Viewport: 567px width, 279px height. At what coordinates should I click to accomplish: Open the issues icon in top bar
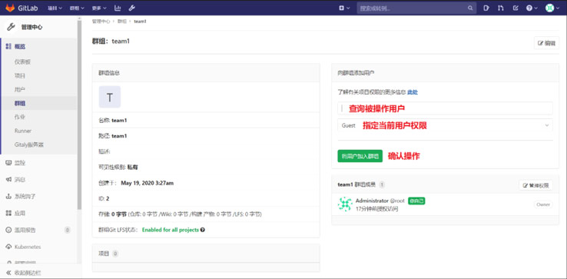click(x=486, y=8)
